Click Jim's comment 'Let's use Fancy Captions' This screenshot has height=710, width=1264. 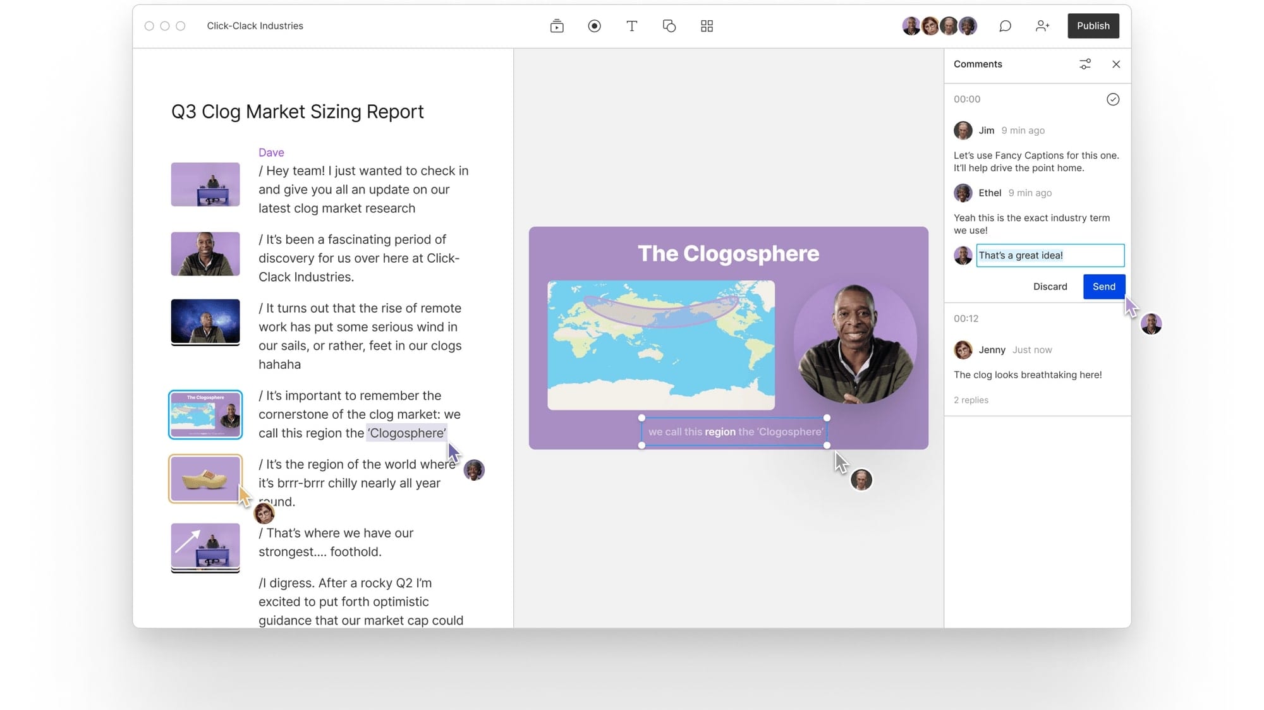[1036, 161]
